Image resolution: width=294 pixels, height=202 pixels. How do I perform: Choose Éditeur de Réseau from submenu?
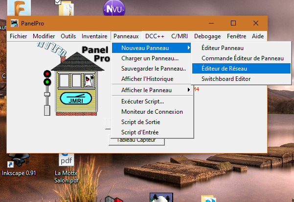coord(224,69)
